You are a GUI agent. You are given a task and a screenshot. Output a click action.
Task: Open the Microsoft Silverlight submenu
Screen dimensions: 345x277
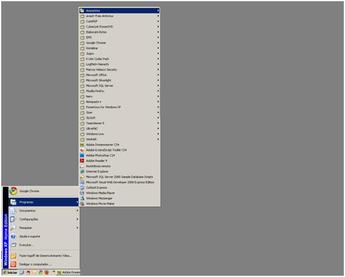[120, 80]
